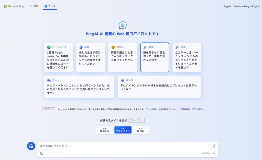Click the 買い物 shopping tag icon
262x160 pixels.
(123, 80)
